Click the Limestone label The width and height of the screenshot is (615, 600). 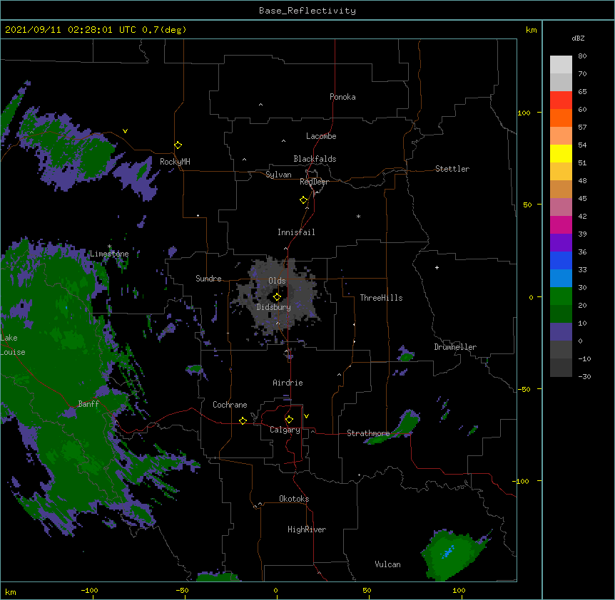109,254
